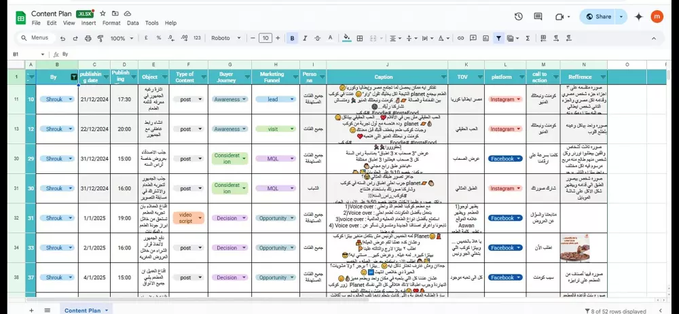
Task: Open the File menu
Action: pyautogui.click(x=36, y=23)
